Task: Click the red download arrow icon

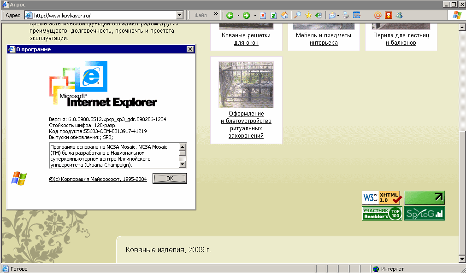Action: point(389,15)
